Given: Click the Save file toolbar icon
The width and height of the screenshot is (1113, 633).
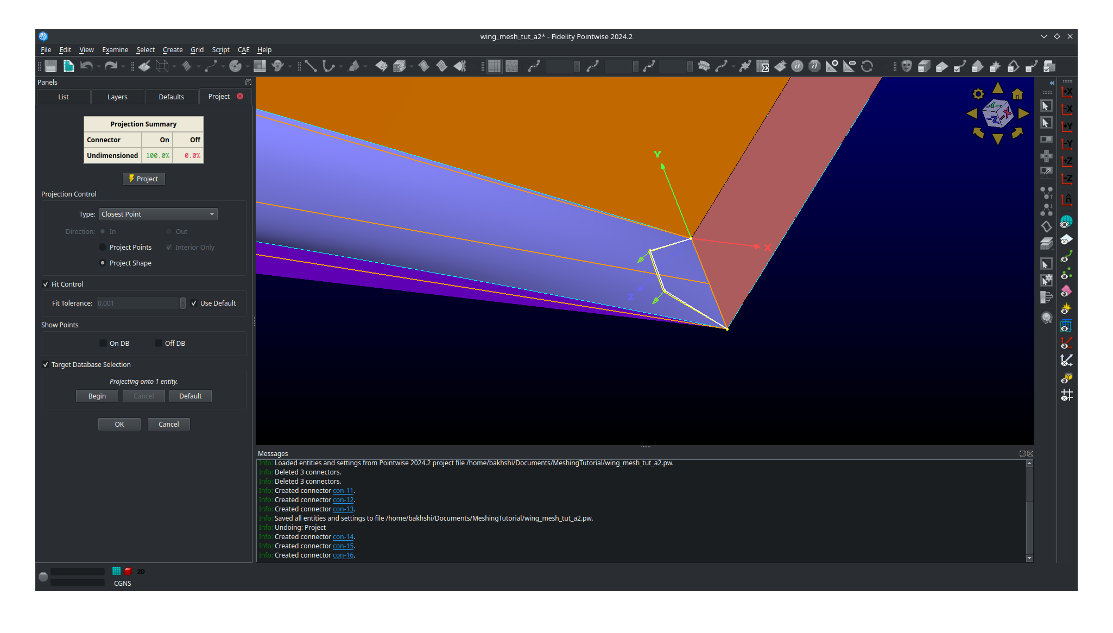Looking at the screenshot, I should point(50,66).
